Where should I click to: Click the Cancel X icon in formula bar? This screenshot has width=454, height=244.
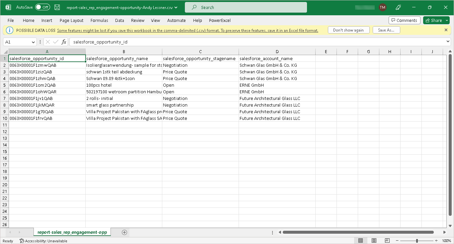click(47, 42)
